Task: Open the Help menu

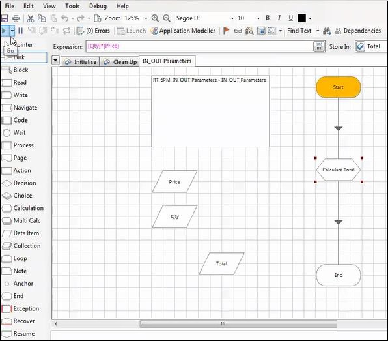Action: [122, 6]
